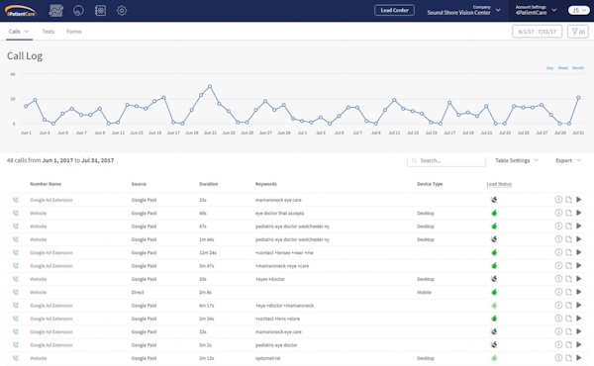594x366 pixels.
Task: Open the settings gear icon
Action: click(x=122, y=11)
